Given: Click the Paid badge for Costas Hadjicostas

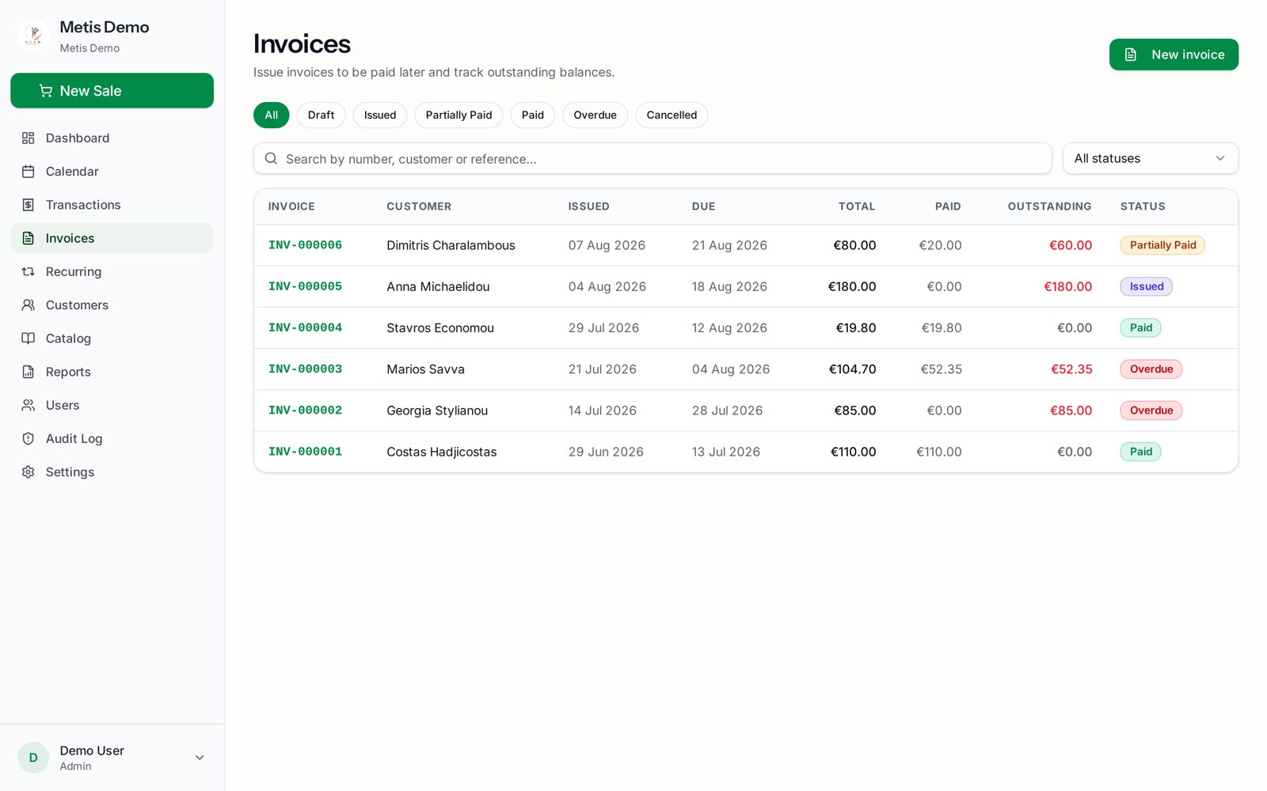Looking at the screenshot, I should [x=1140, y=452].
